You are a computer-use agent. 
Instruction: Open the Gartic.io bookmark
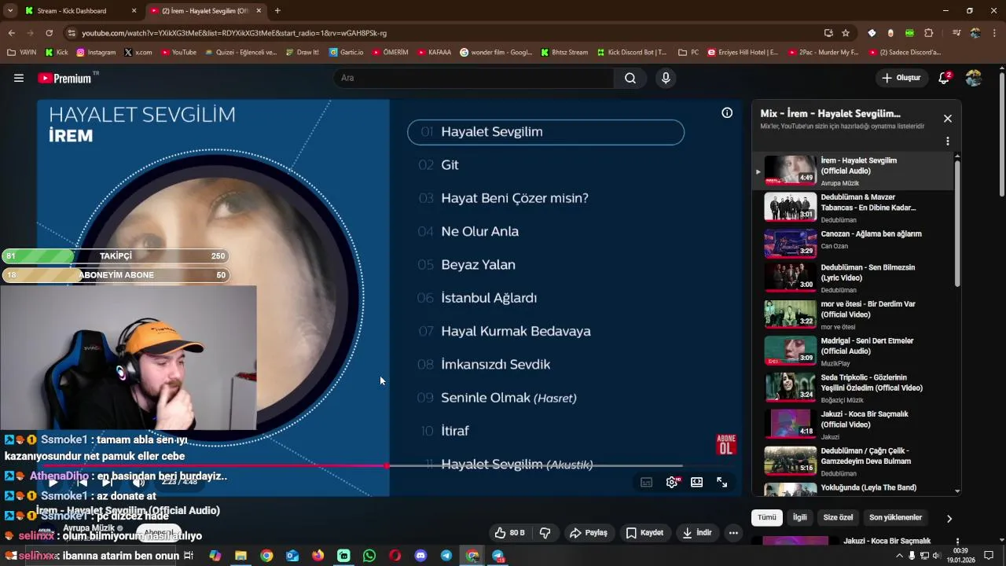point(346,53)
